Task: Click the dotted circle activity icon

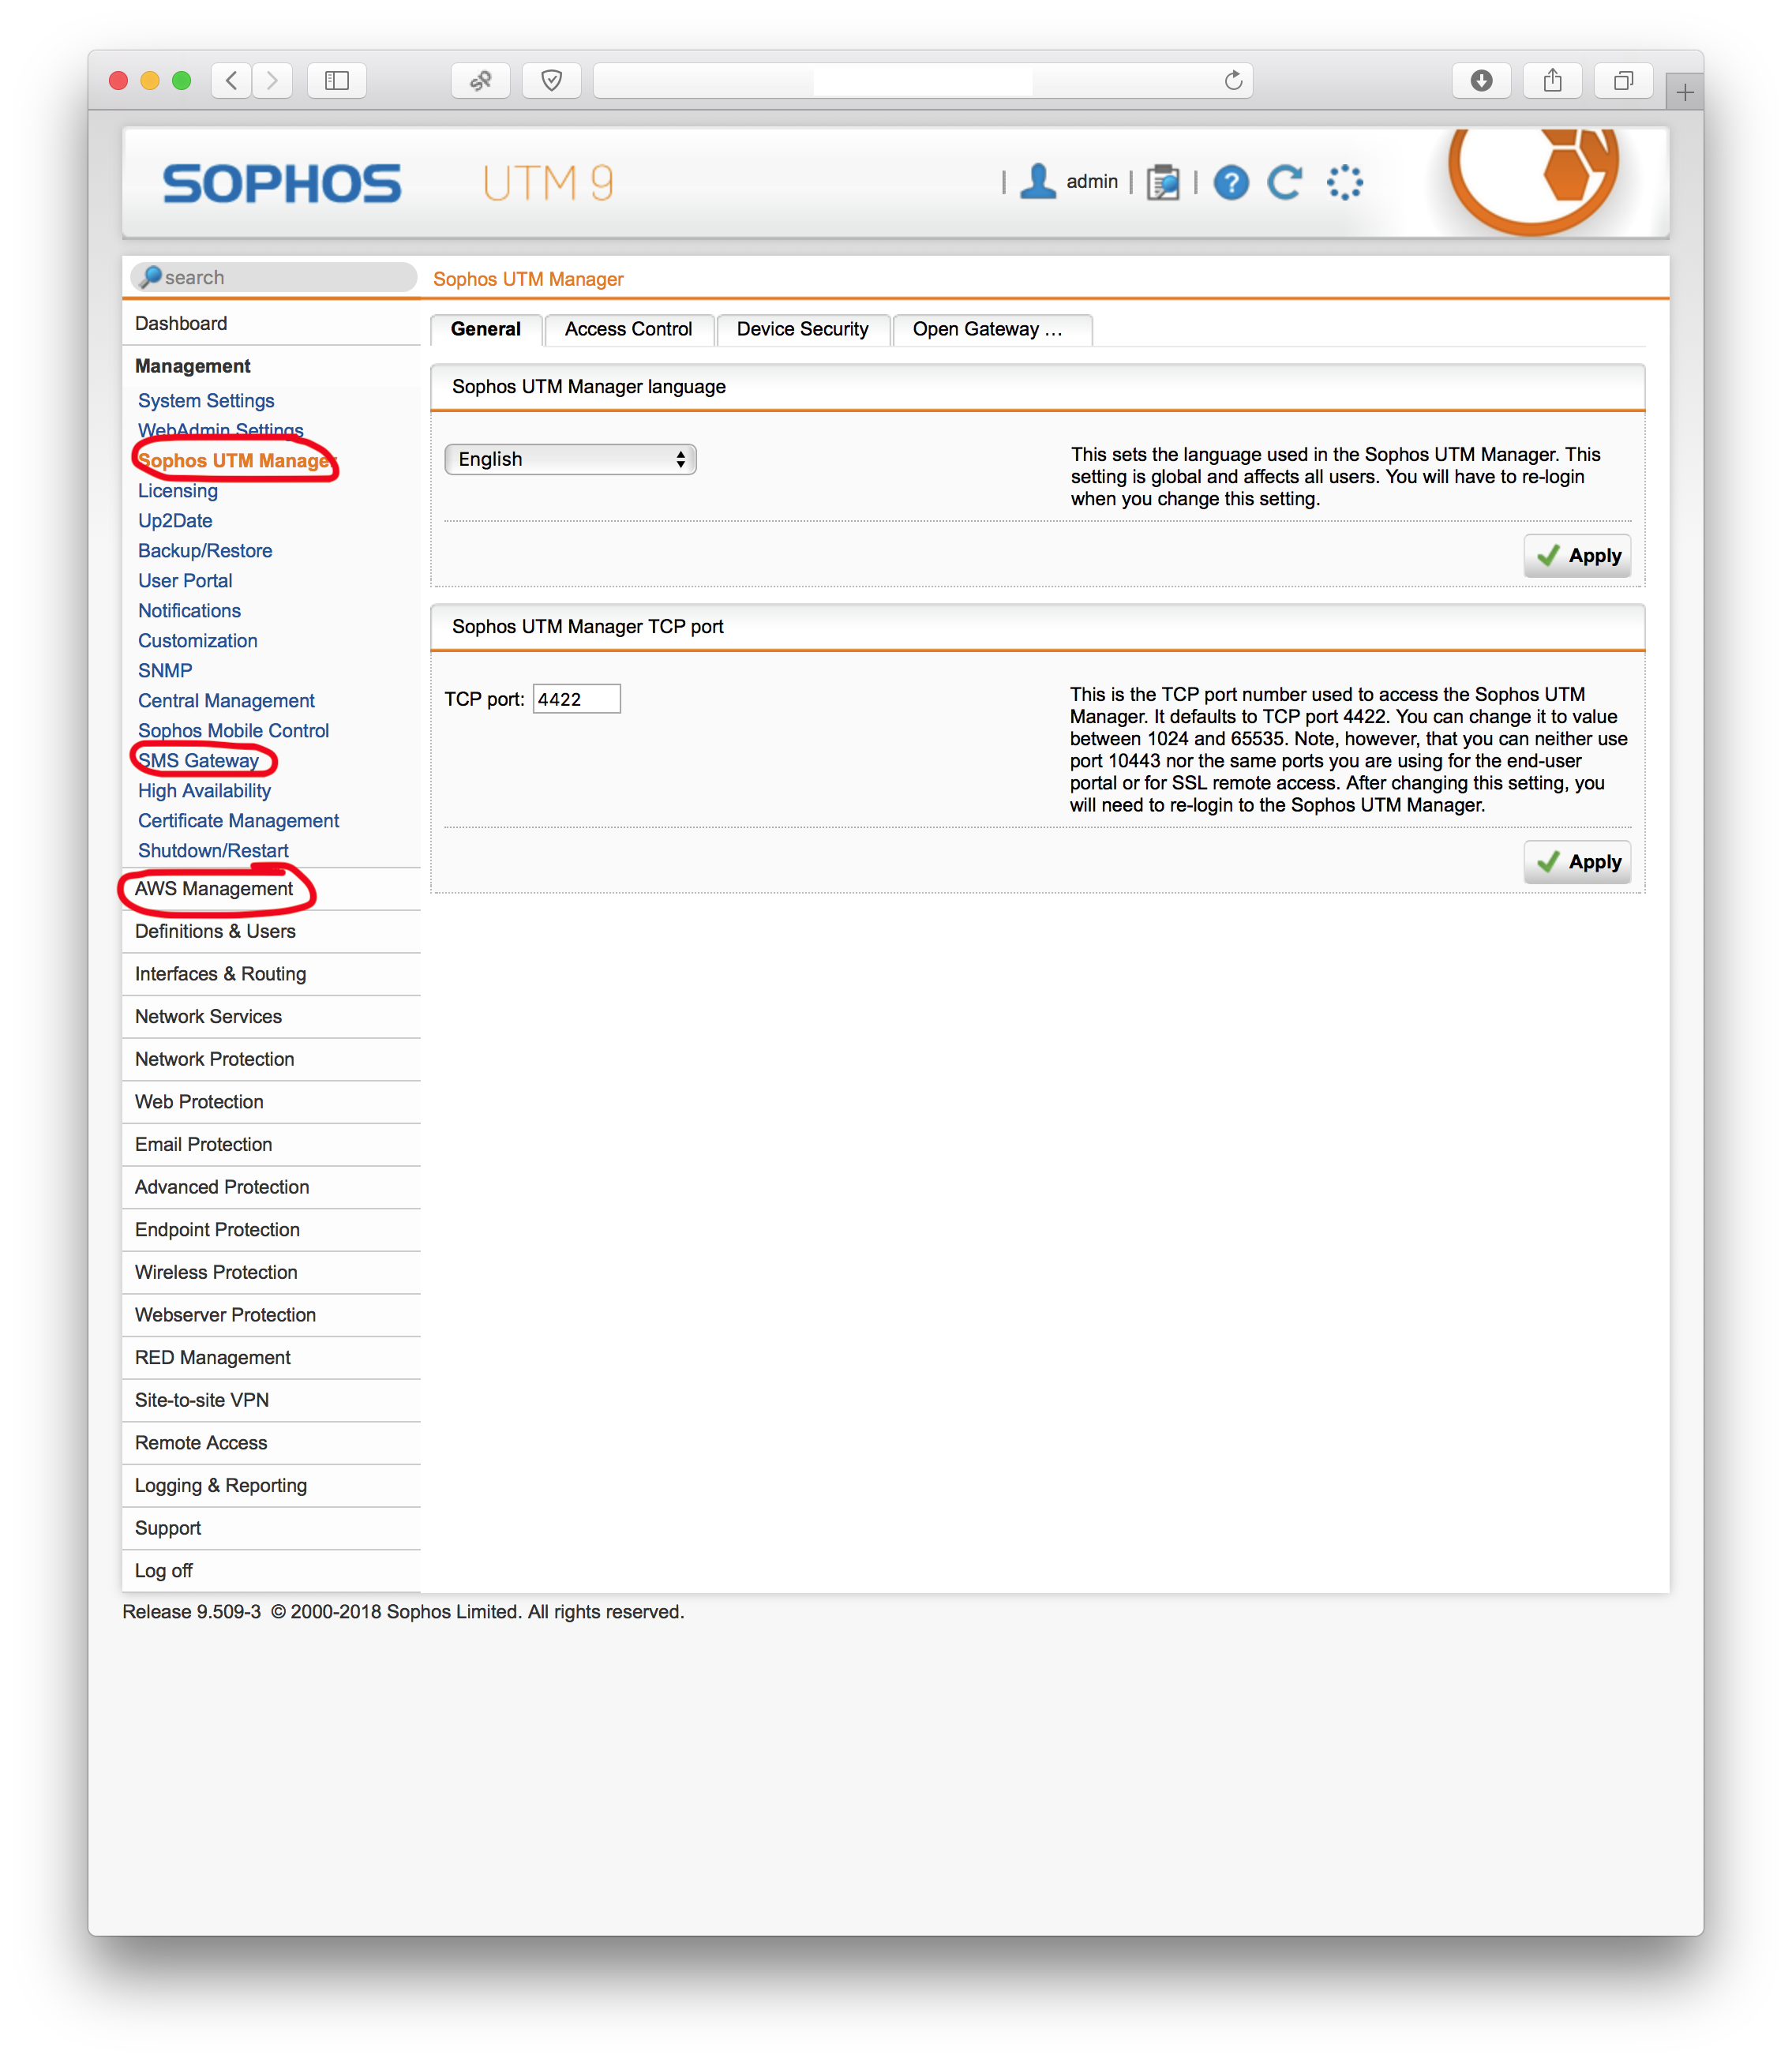Action: [x=1344, y=182]
